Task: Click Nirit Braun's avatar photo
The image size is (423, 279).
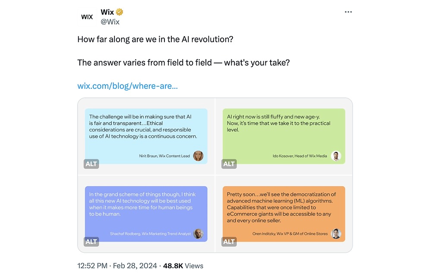Action: coord(198,156)
